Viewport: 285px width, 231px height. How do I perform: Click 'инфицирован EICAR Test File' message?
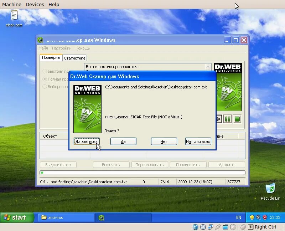tap(144, 117)
